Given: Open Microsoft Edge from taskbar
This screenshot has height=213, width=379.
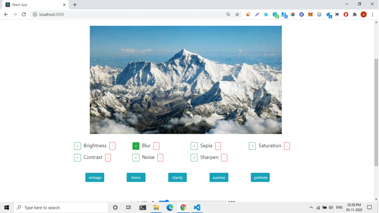Looking at the screenshot, I should (170, 207).
